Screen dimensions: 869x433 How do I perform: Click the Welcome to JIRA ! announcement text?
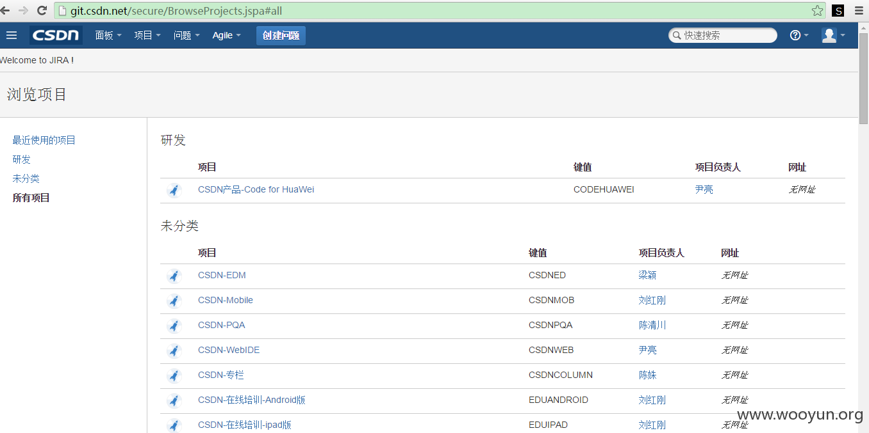point(37,60)
